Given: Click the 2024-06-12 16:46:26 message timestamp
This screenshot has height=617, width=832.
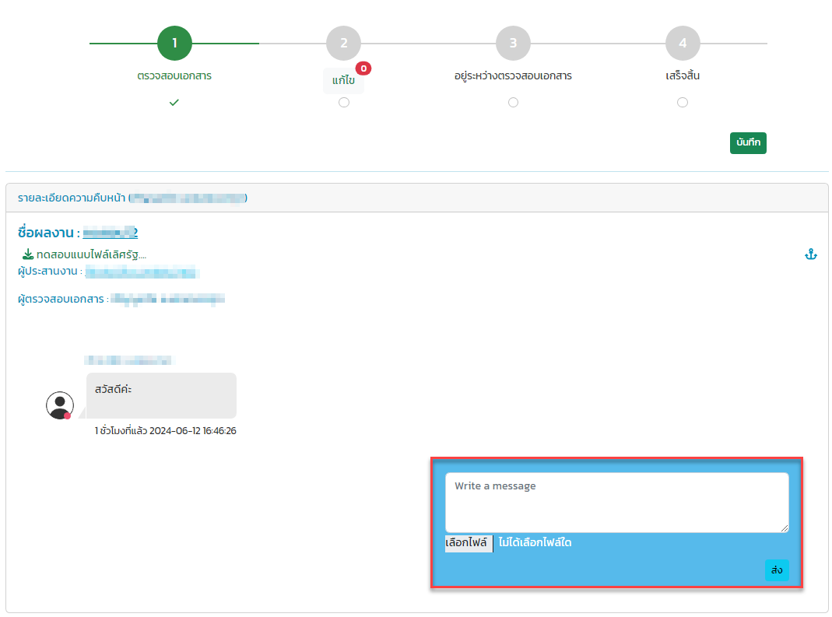Looking at the screenshot, I should [192, 431].
